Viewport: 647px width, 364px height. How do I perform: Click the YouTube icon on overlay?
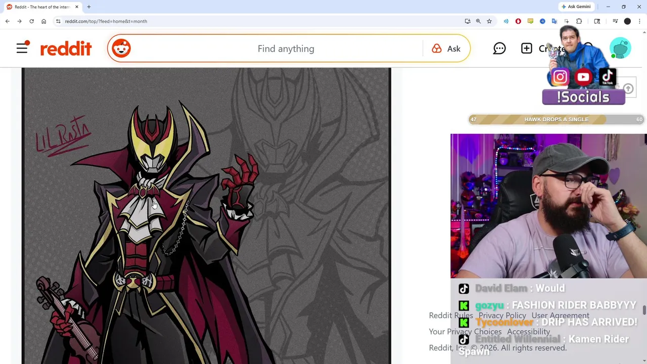(583, 77)
